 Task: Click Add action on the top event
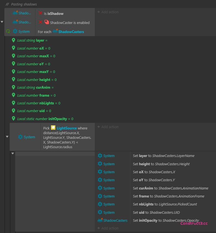pyautogui.click(x=108, y=12)
